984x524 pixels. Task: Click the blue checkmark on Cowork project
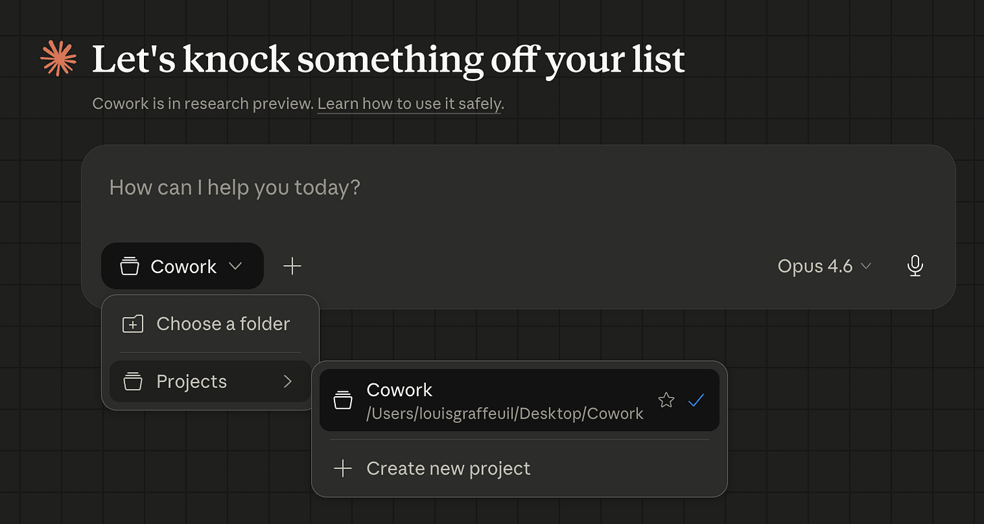[x=696, y=400]
